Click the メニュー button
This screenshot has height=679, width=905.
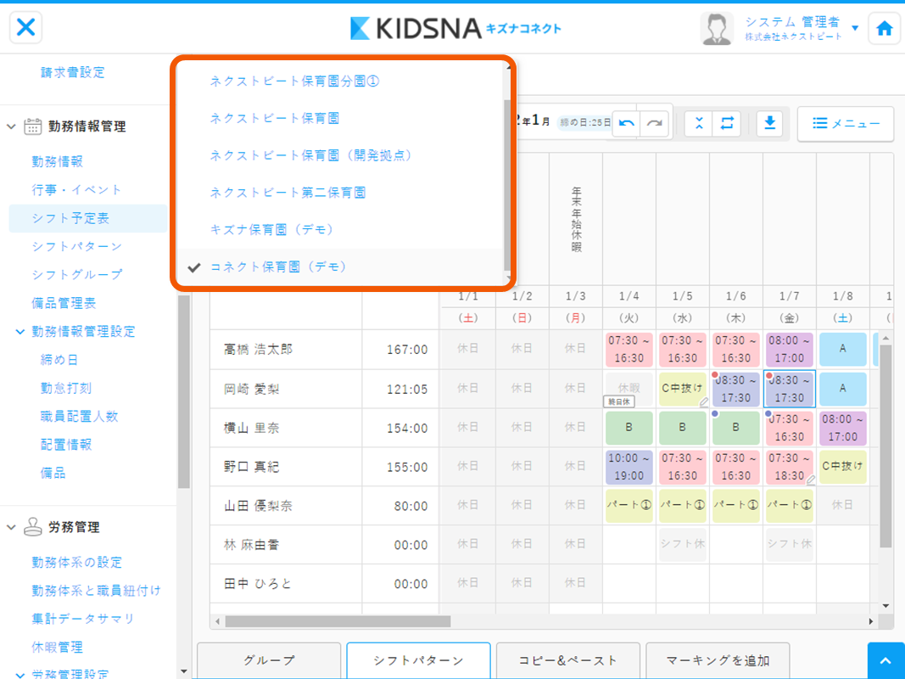point(845,123)
